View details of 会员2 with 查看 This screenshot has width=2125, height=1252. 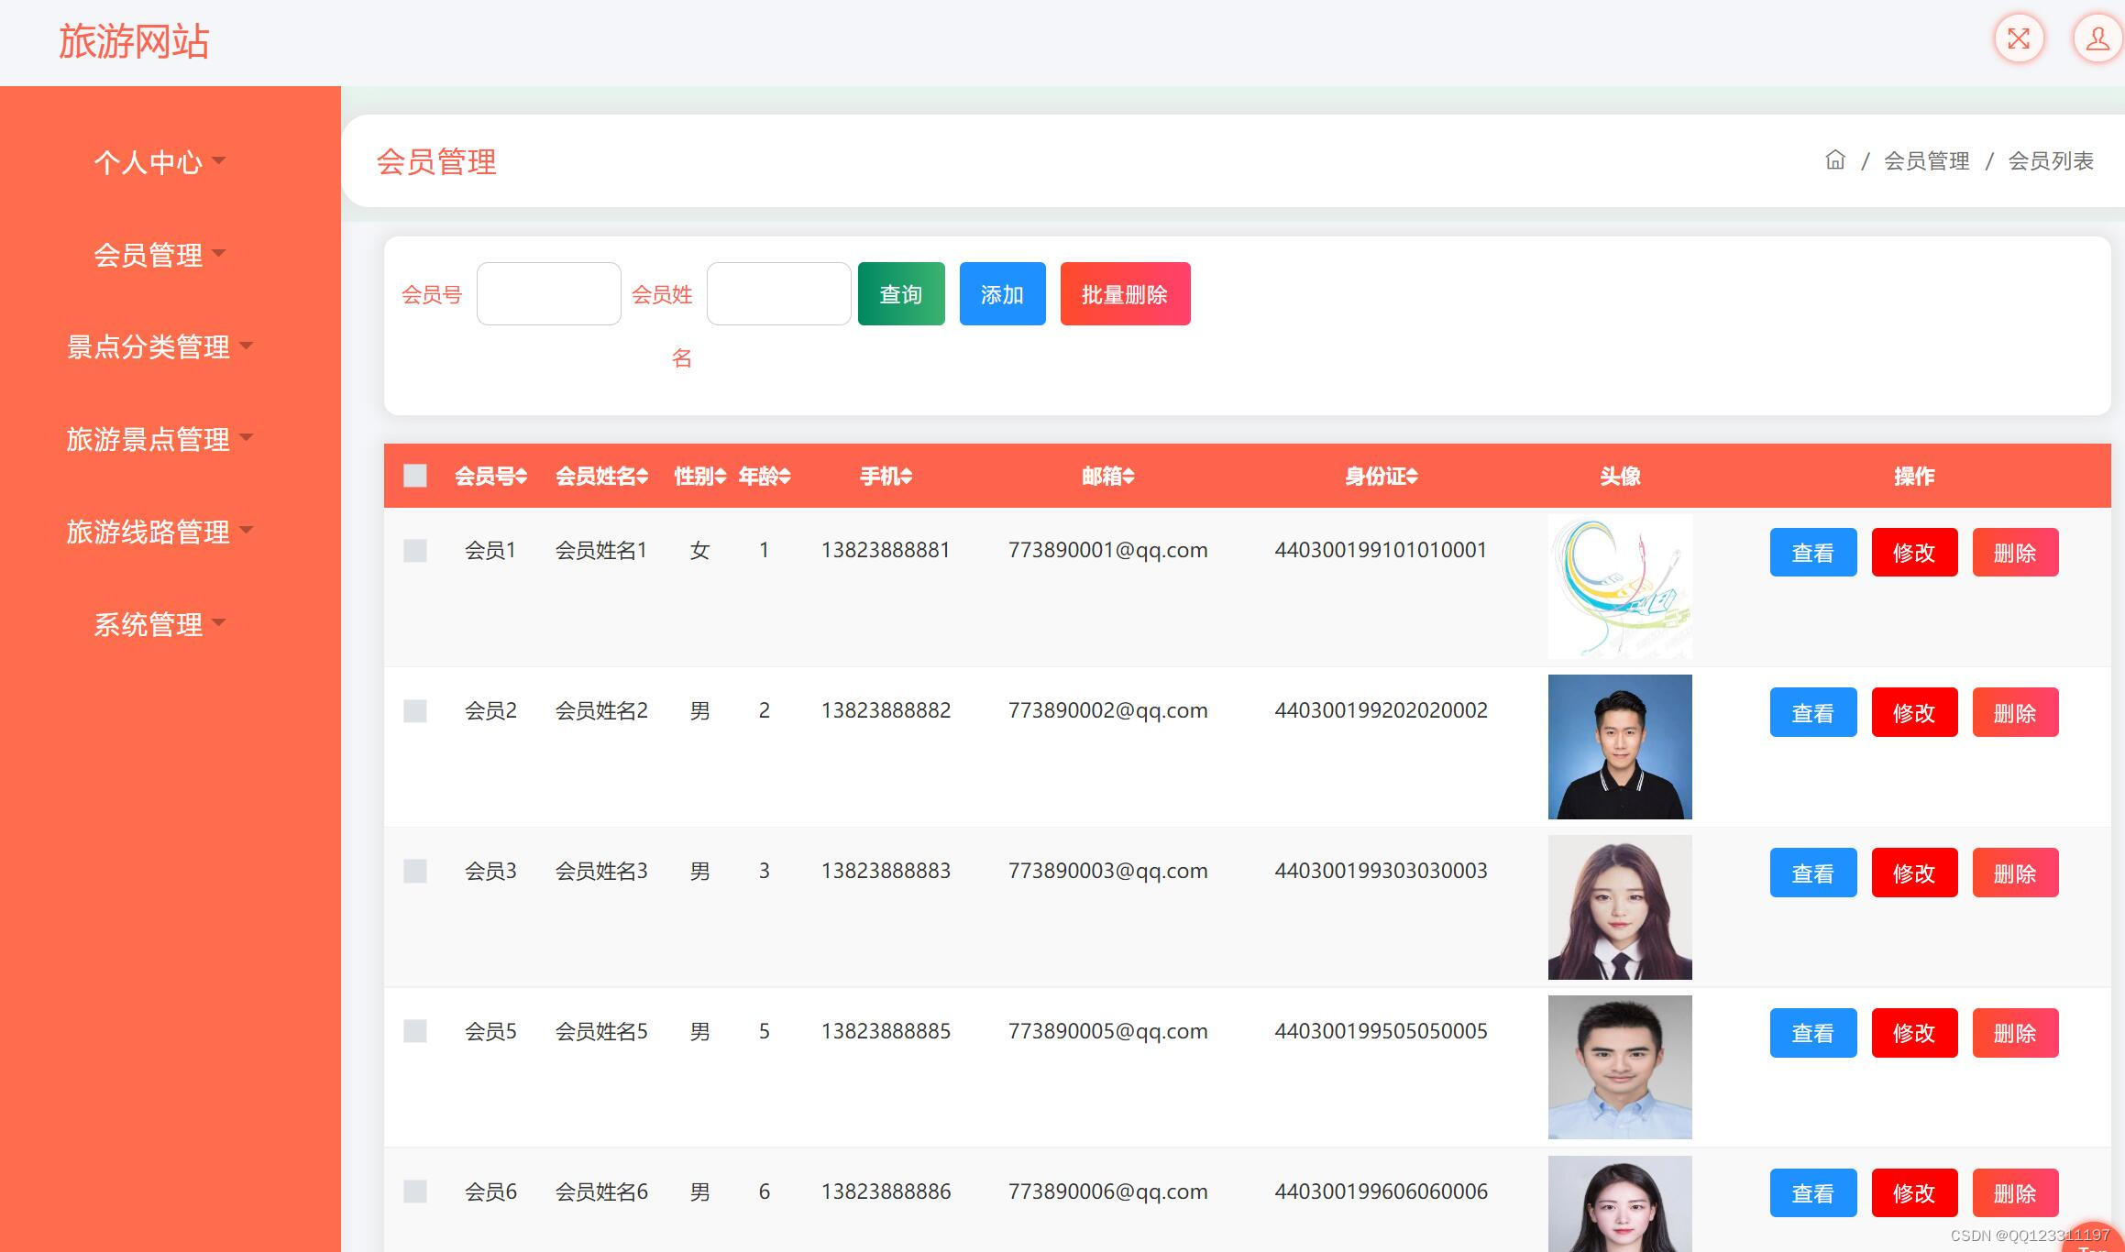pos(1813,712)
